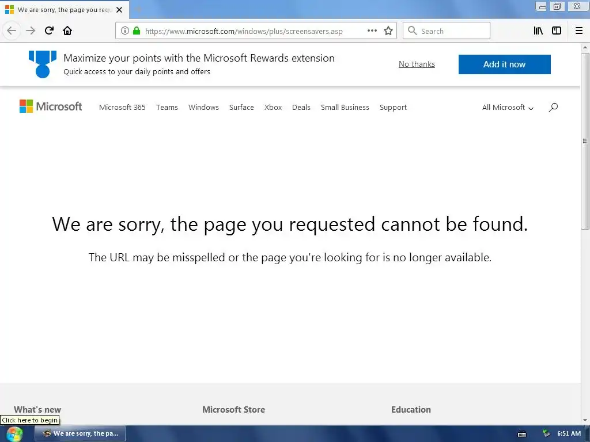Click the scrollbar up arrow
The image size is (590, 442).
(x=585, y=48)
